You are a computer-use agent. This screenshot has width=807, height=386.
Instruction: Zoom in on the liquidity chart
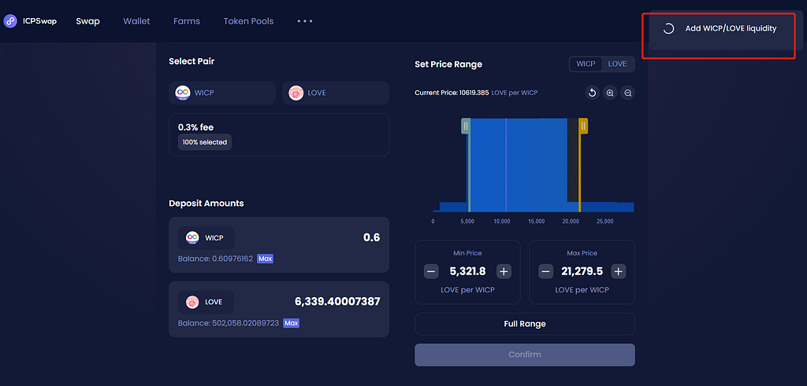click(610, 93)
